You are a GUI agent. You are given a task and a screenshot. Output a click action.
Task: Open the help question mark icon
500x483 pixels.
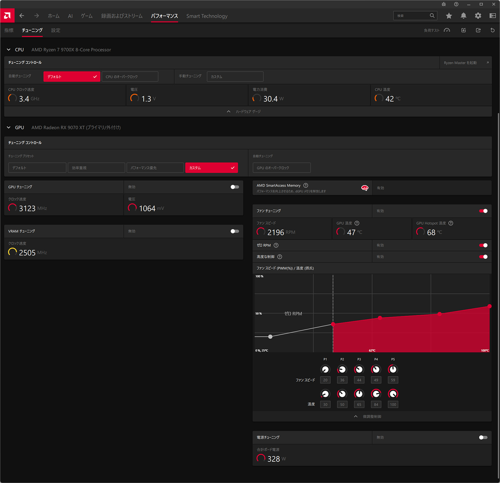coord(456,4)
